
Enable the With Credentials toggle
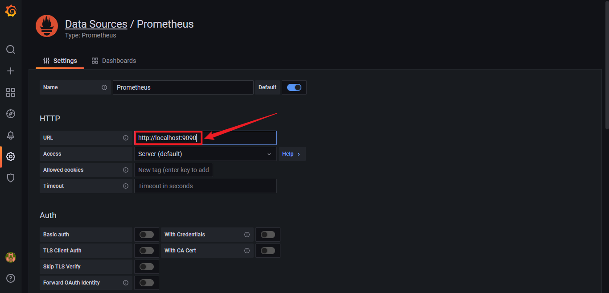268,235
